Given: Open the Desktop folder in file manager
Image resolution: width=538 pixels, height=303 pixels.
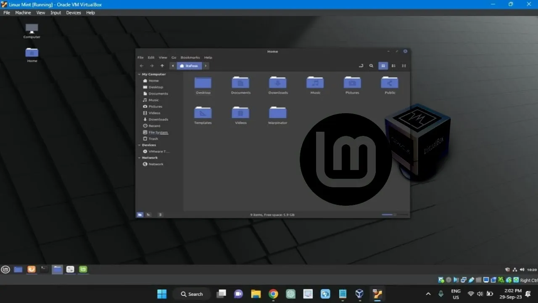Looking at the screenshot, I should point(203,82).
